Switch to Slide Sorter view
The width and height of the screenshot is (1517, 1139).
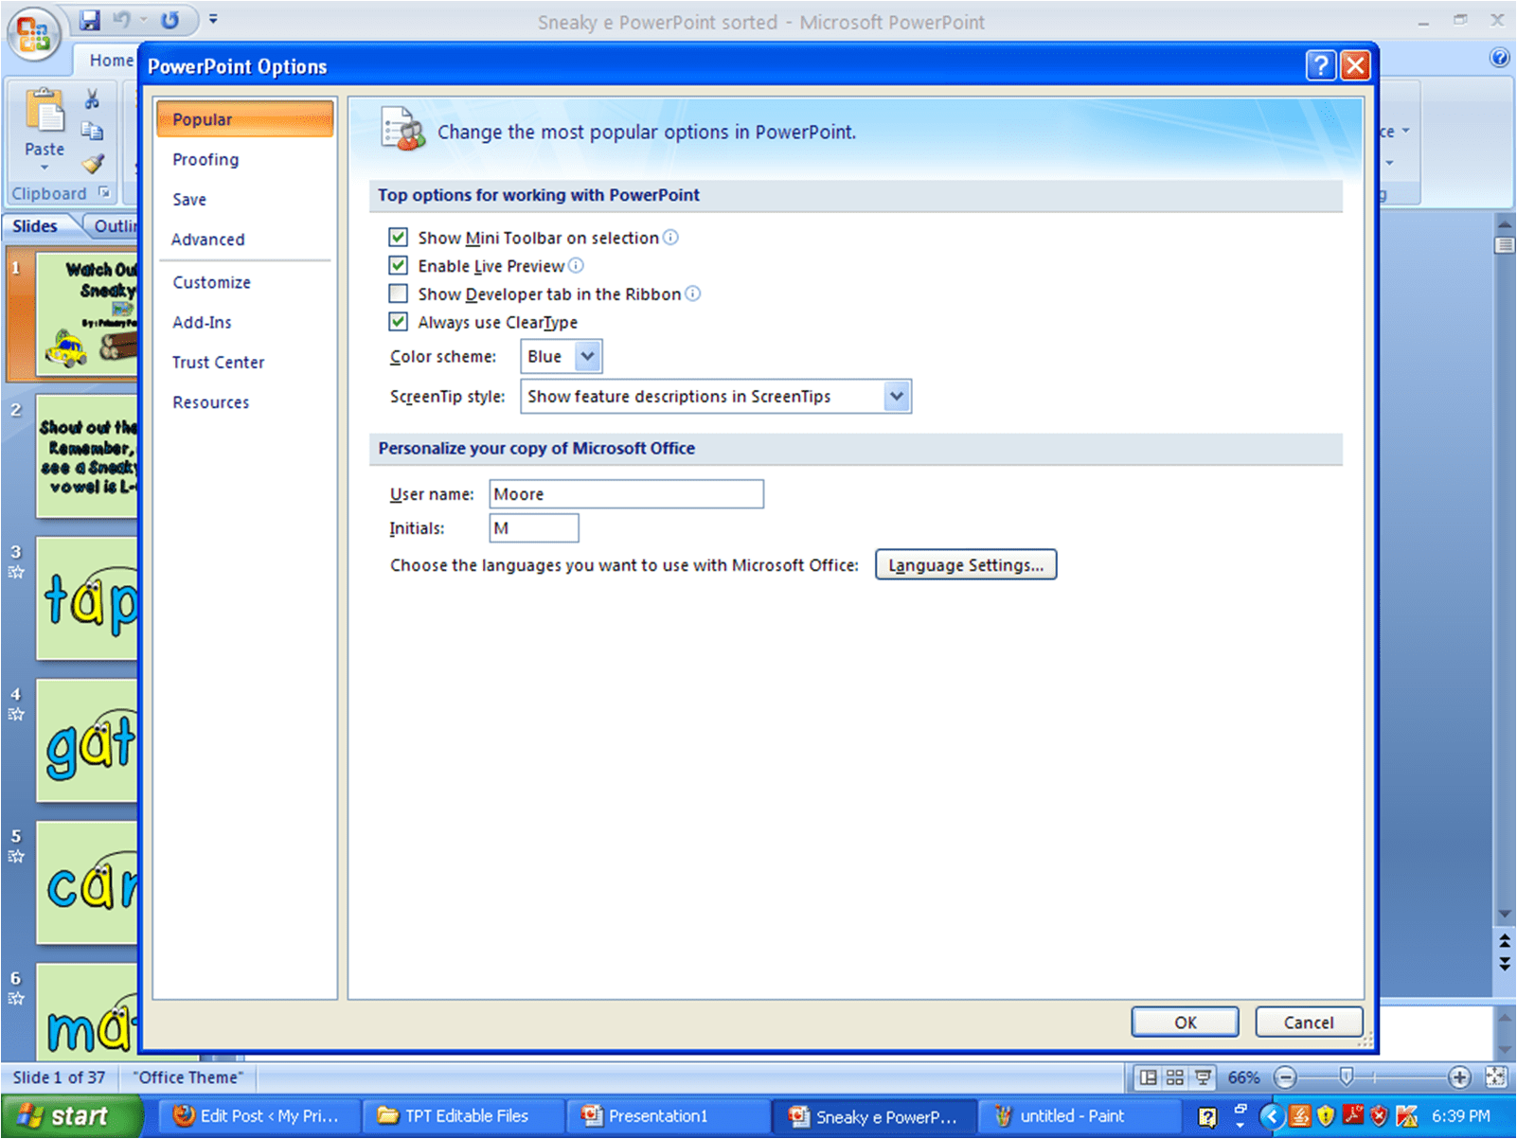point(1175,1077)
